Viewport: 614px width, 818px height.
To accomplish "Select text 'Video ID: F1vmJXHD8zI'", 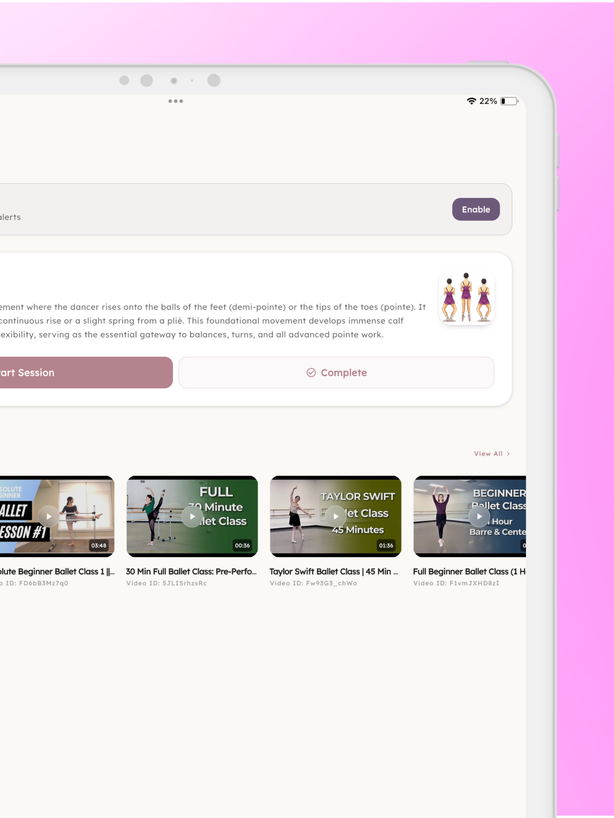I will click(456, 583).
